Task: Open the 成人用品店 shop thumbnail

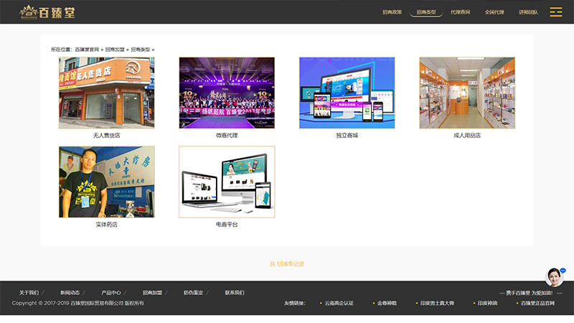Action: point(467,93)
